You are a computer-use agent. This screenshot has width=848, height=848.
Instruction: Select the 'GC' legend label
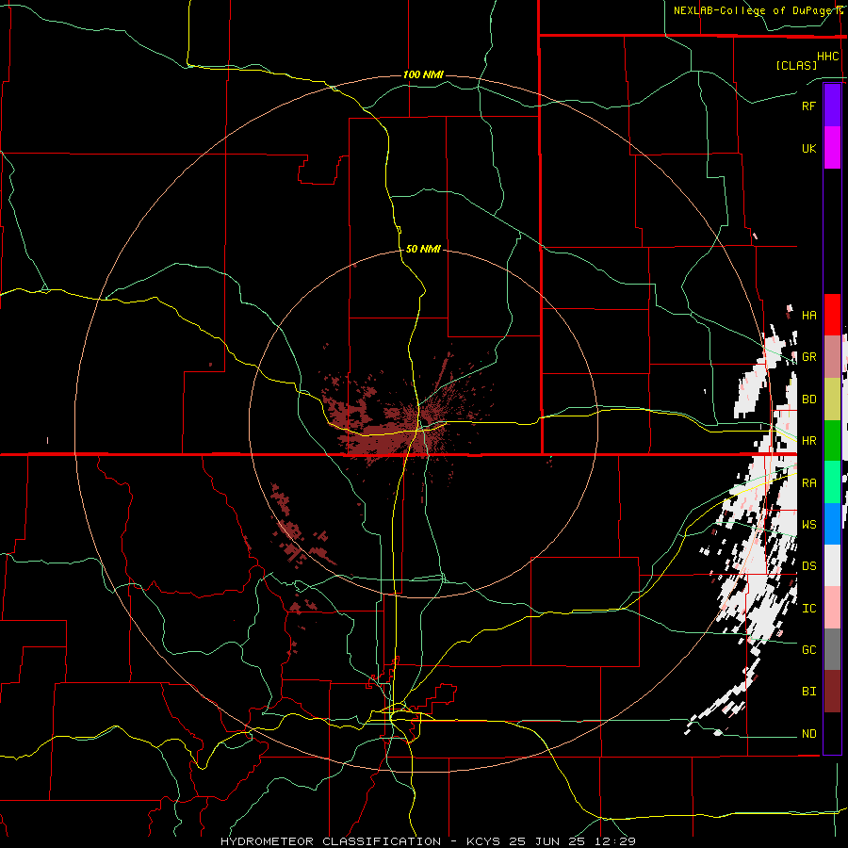pyautogui.click(x=808, y=649)
